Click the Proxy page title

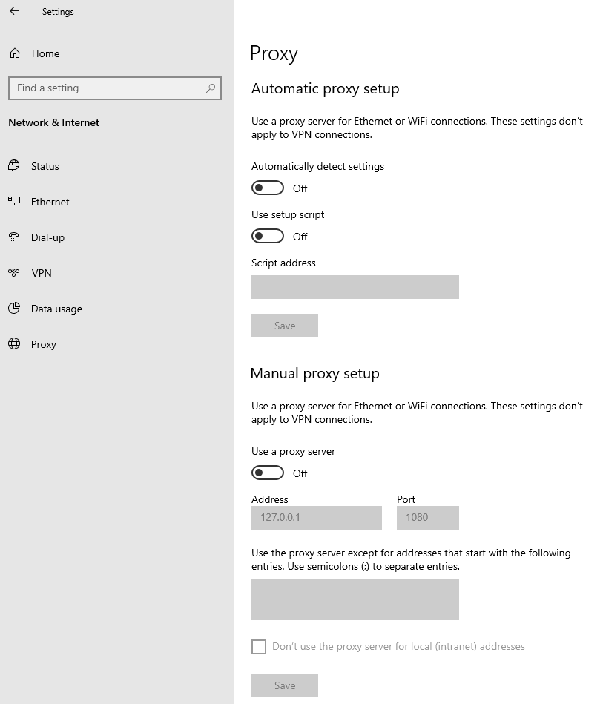(274, 54)
